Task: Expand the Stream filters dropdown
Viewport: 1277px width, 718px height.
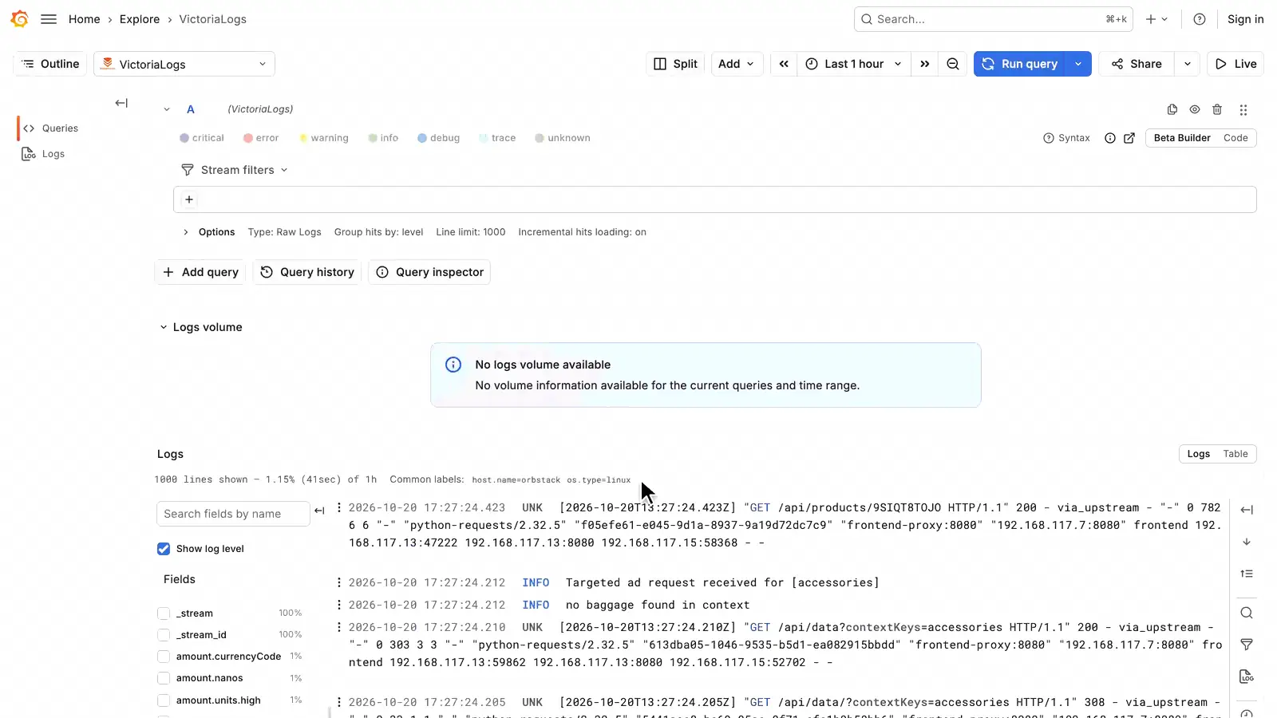Action: point(235,170)
